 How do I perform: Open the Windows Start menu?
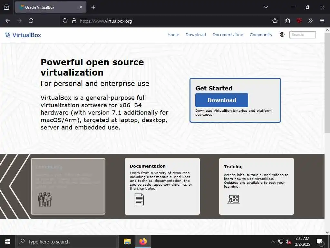[x=8, y=242]
